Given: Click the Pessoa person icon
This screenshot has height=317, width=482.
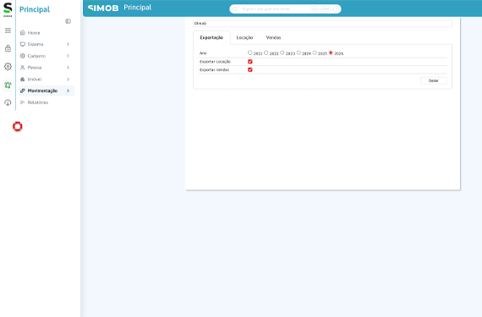Looking at the screenshot, I should tap(23, 68).
